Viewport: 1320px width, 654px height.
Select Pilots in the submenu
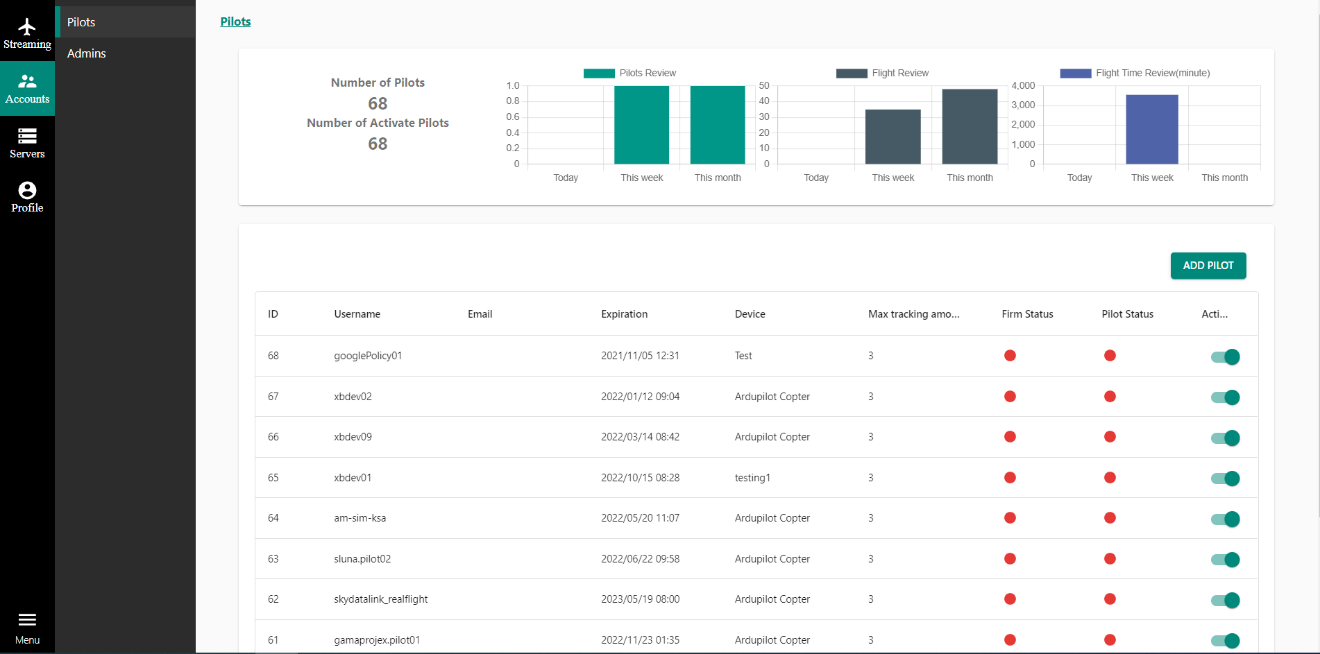(x=81, y=22)
